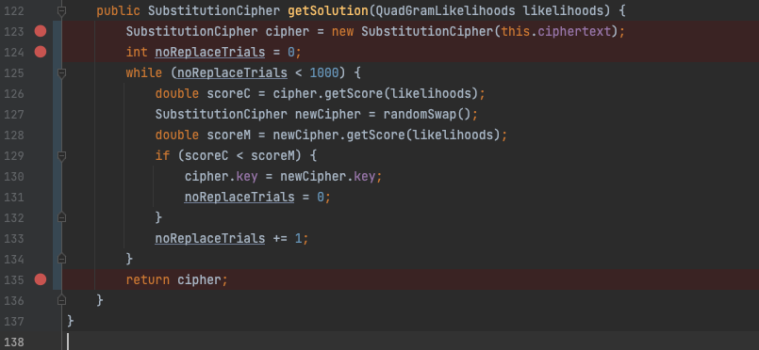Click the newCipher.key field on line 130
This screenshot has width=759, height=350.
pyautogui.click(x=328, y=177)
